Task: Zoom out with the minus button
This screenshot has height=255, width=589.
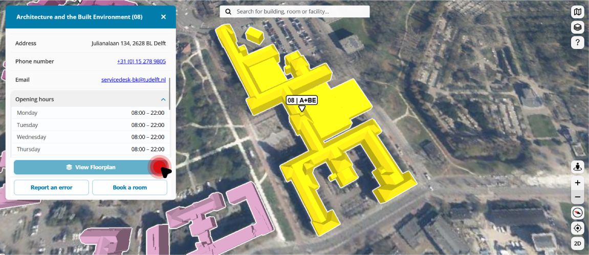Action: [577, 197]
